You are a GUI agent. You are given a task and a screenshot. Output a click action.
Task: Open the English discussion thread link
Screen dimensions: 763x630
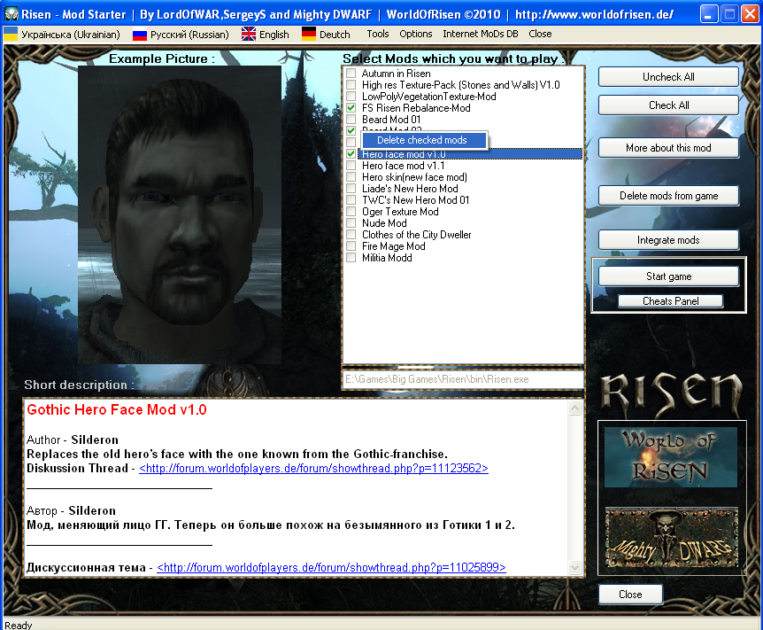(313, 468)
